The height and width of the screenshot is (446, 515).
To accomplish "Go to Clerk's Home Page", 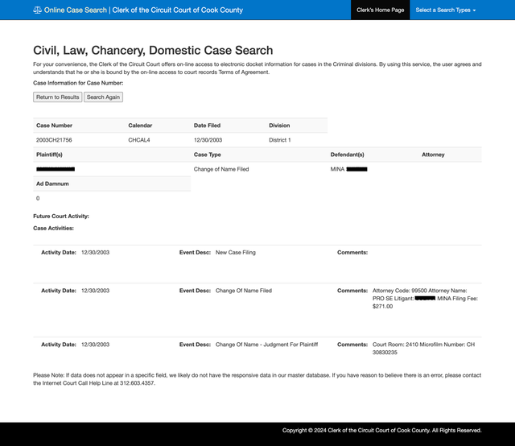I will pos(381,10).
